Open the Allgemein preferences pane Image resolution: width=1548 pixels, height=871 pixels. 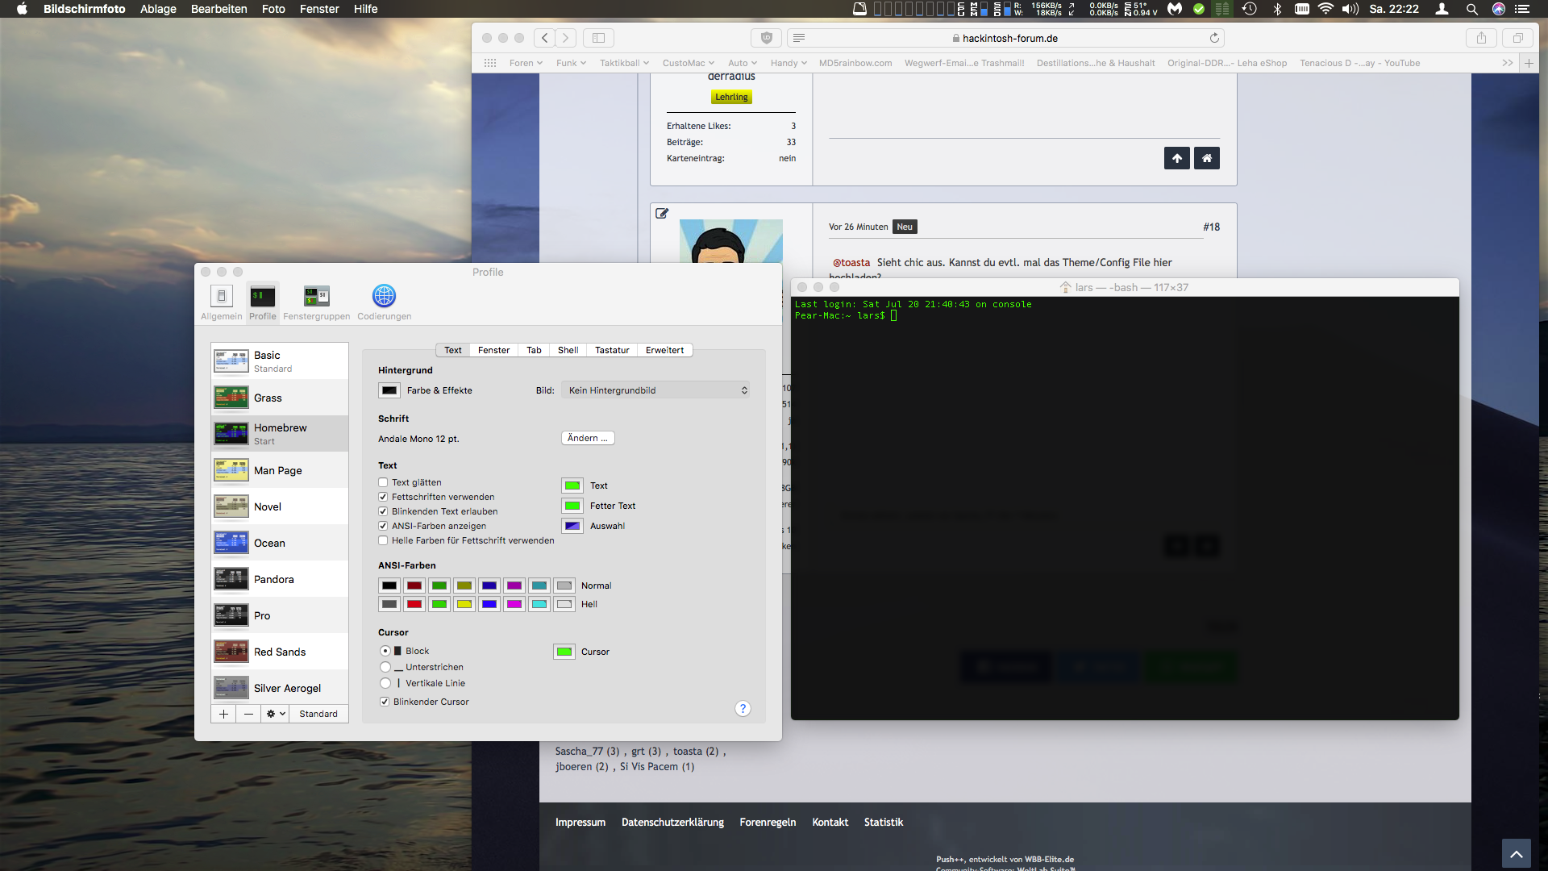pos(221,302)
